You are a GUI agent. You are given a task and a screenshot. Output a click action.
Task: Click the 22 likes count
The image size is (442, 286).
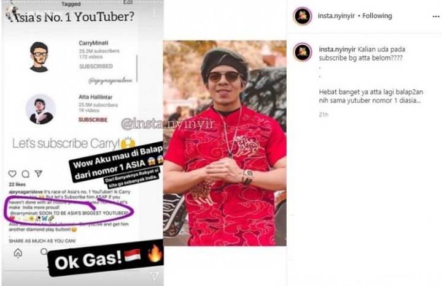(17, 184)
